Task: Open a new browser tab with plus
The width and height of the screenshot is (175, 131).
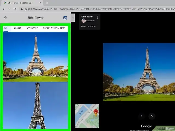Action: pos(47,3)
